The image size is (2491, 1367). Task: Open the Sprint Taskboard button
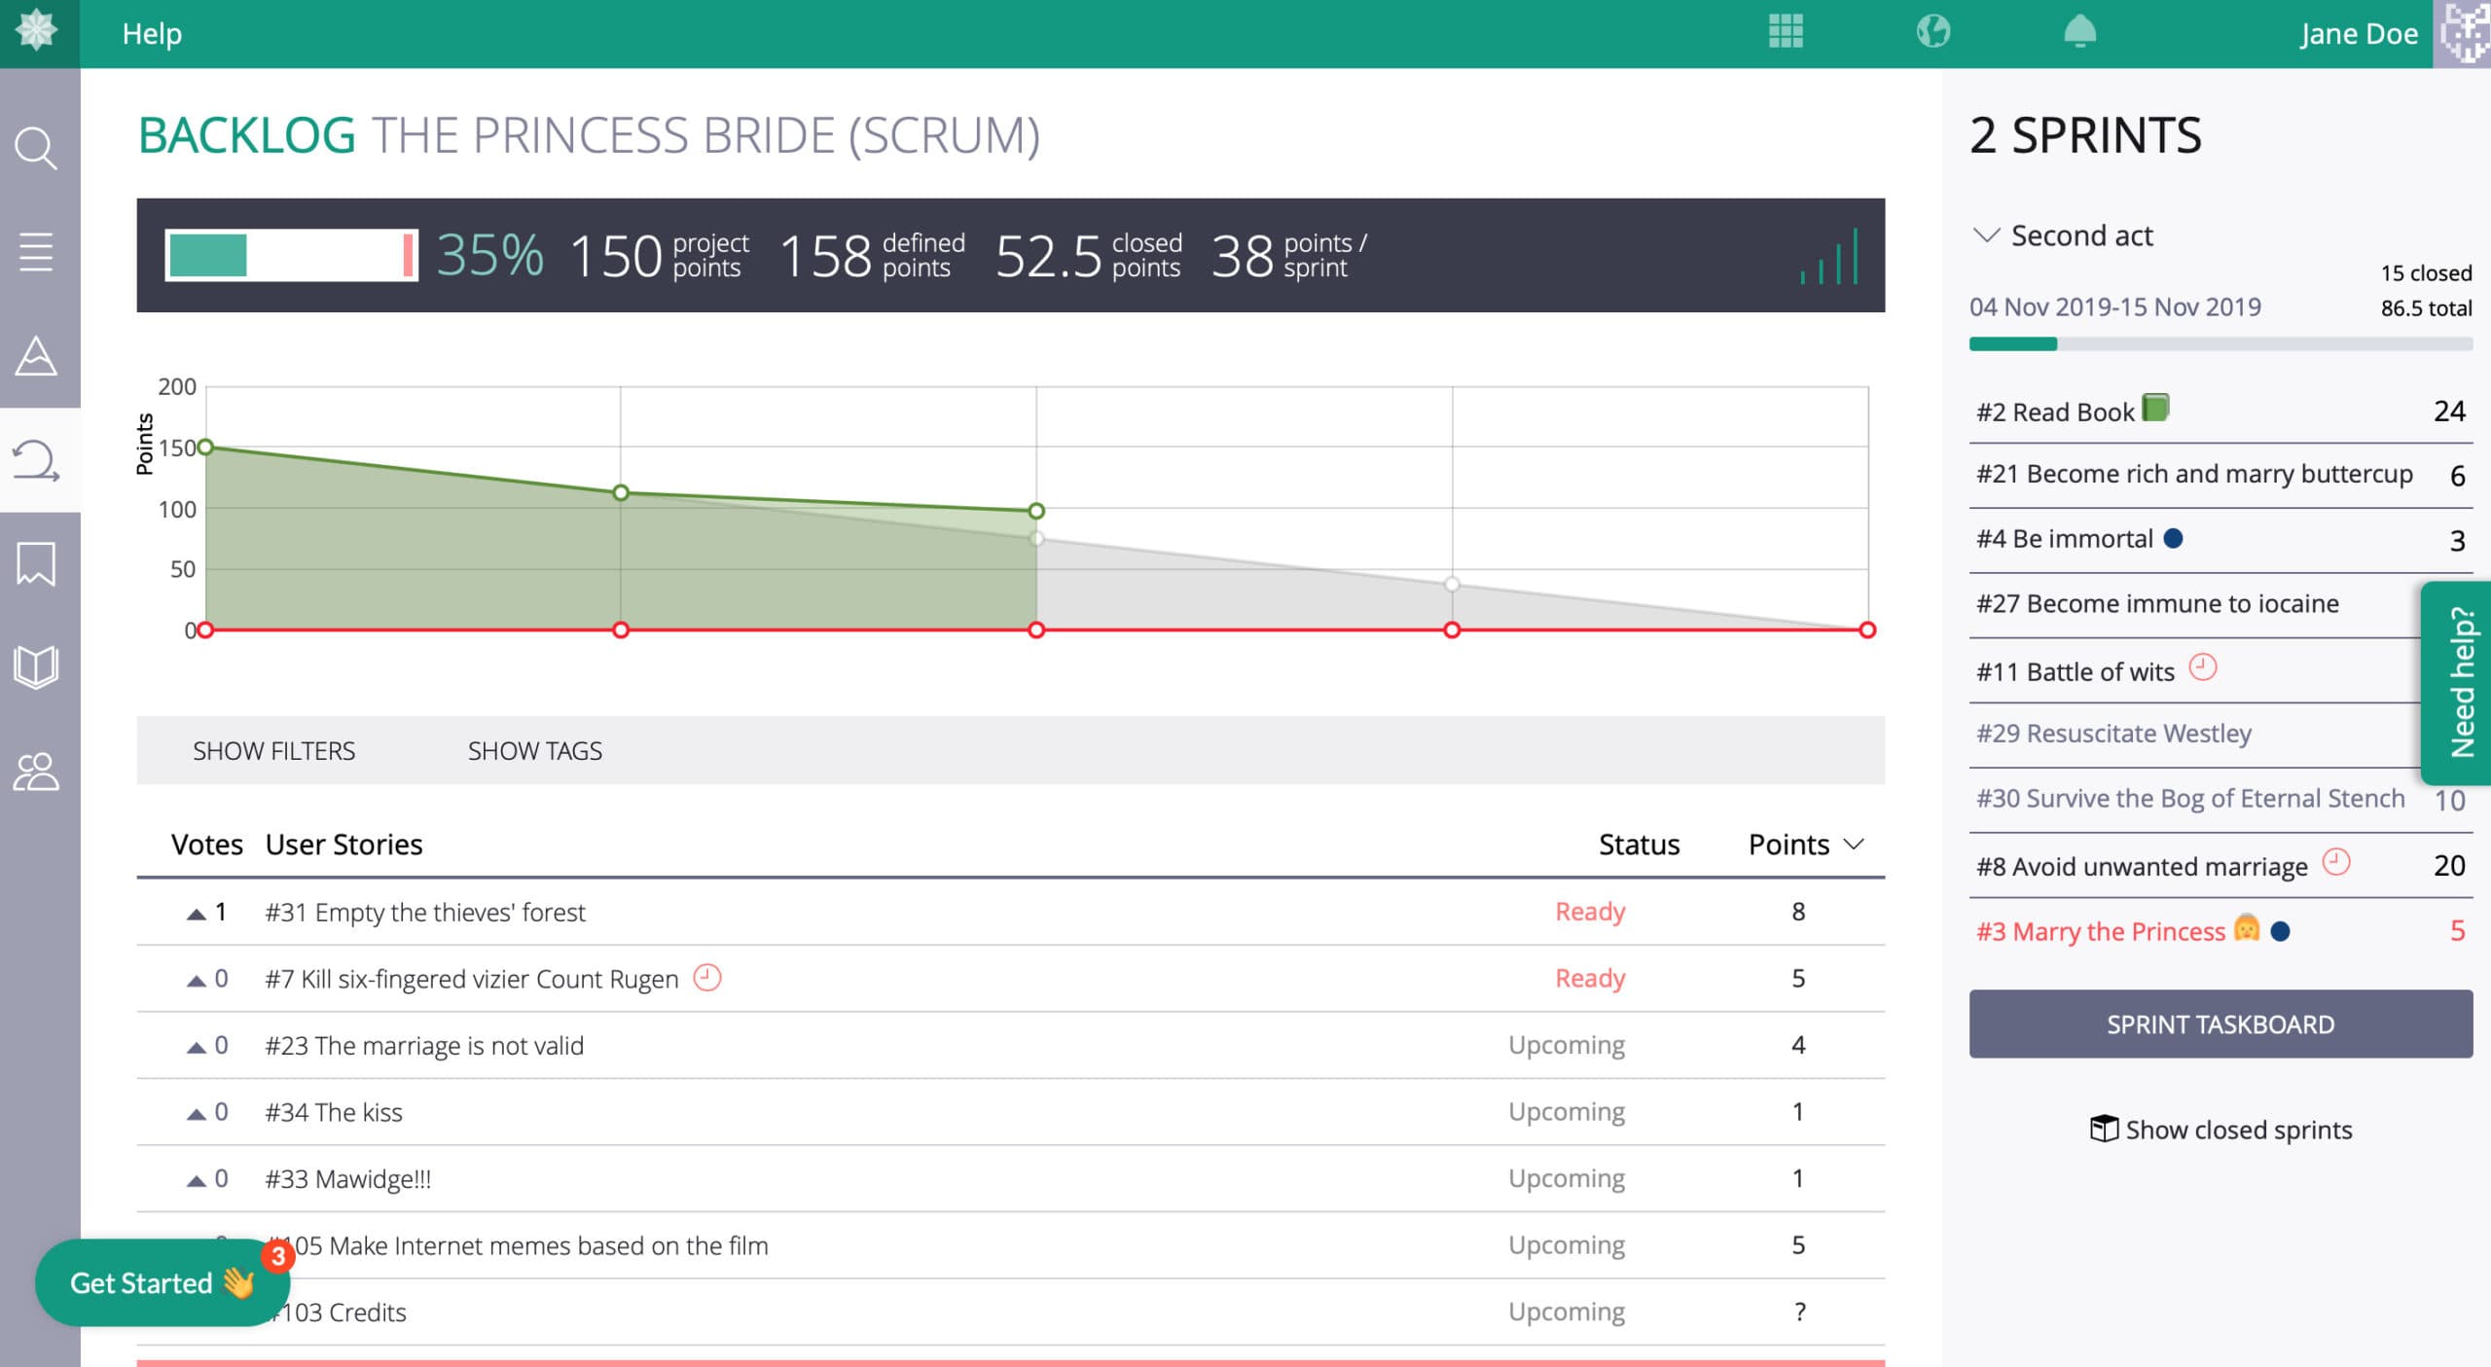2220,1024
